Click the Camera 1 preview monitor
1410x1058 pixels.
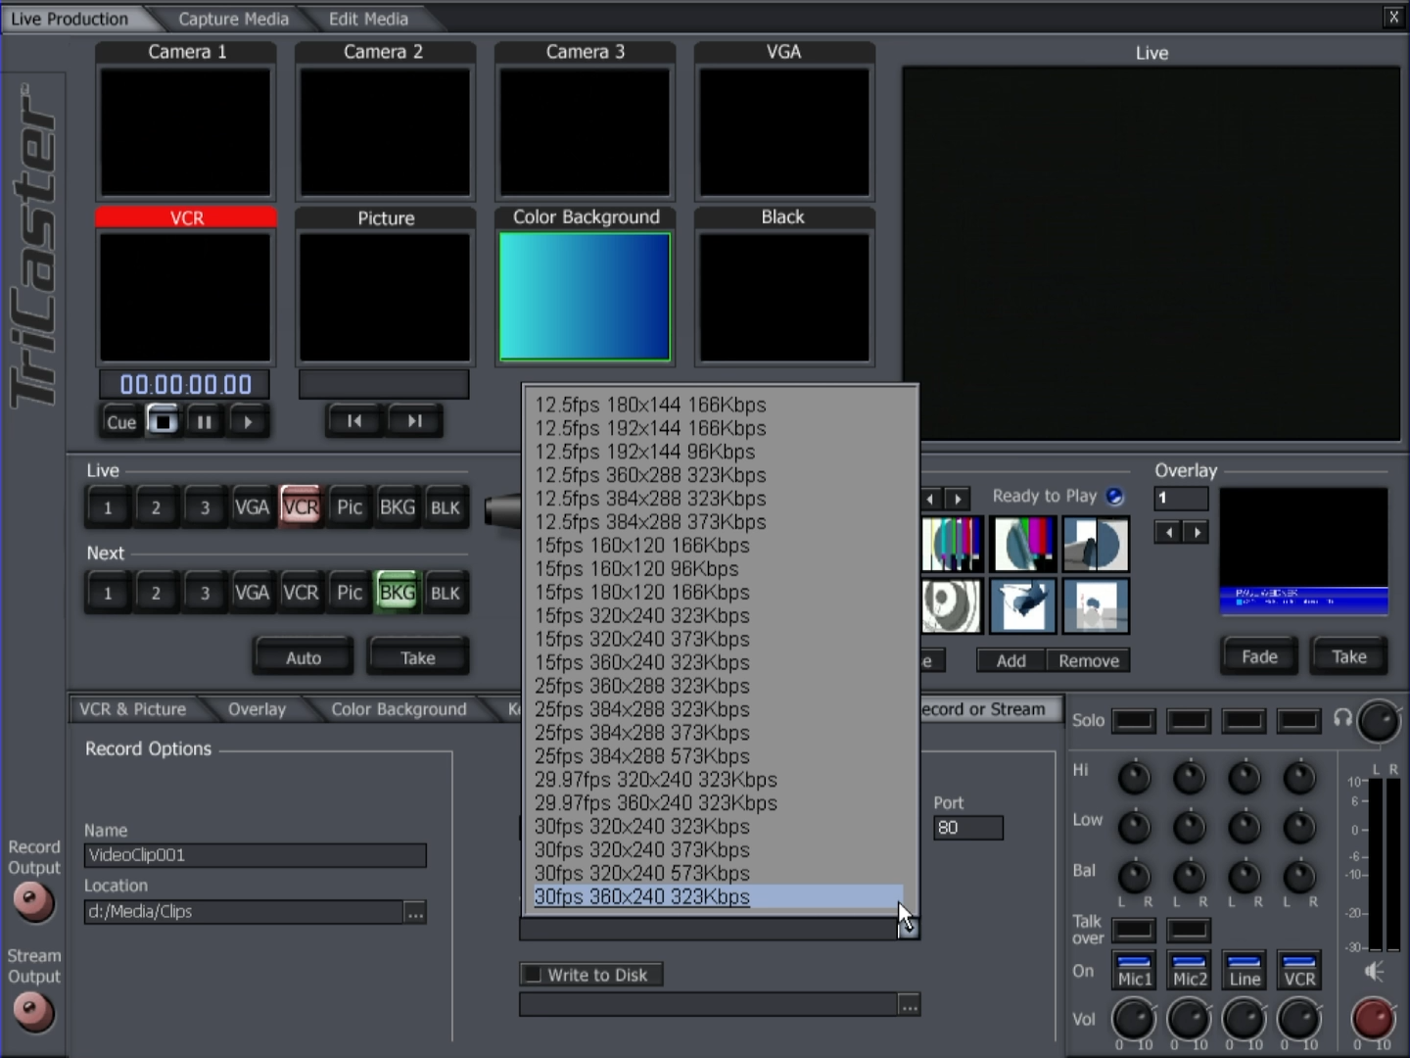pos(186,132)
